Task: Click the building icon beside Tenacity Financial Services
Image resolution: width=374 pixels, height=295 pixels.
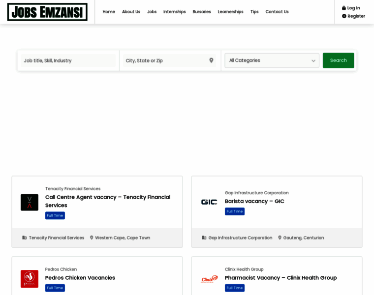Action: pos(24,237)
